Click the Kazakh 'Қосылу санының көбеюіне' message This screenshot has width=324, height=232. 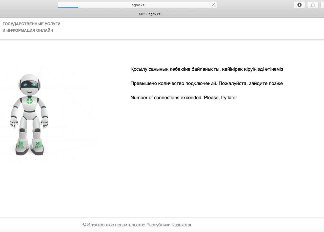coord(207,69)
